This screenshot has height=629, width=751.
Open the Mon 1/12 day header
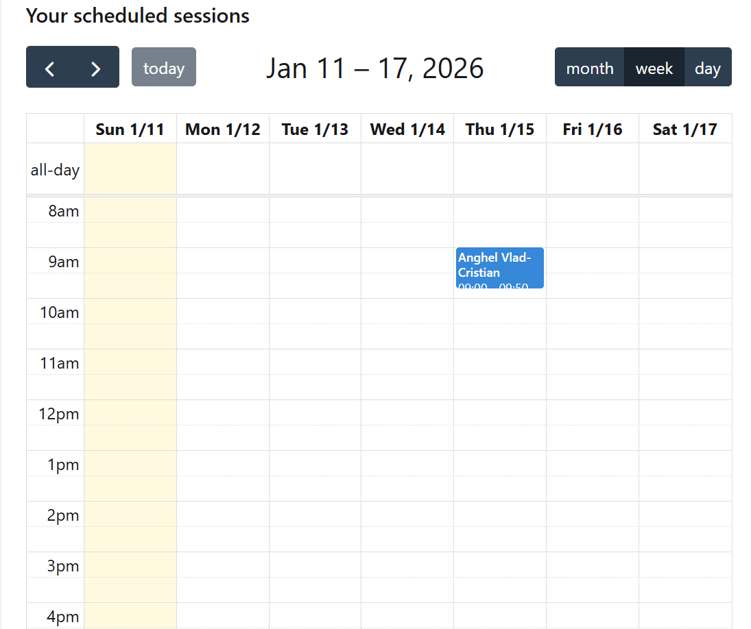pos(223,129)
